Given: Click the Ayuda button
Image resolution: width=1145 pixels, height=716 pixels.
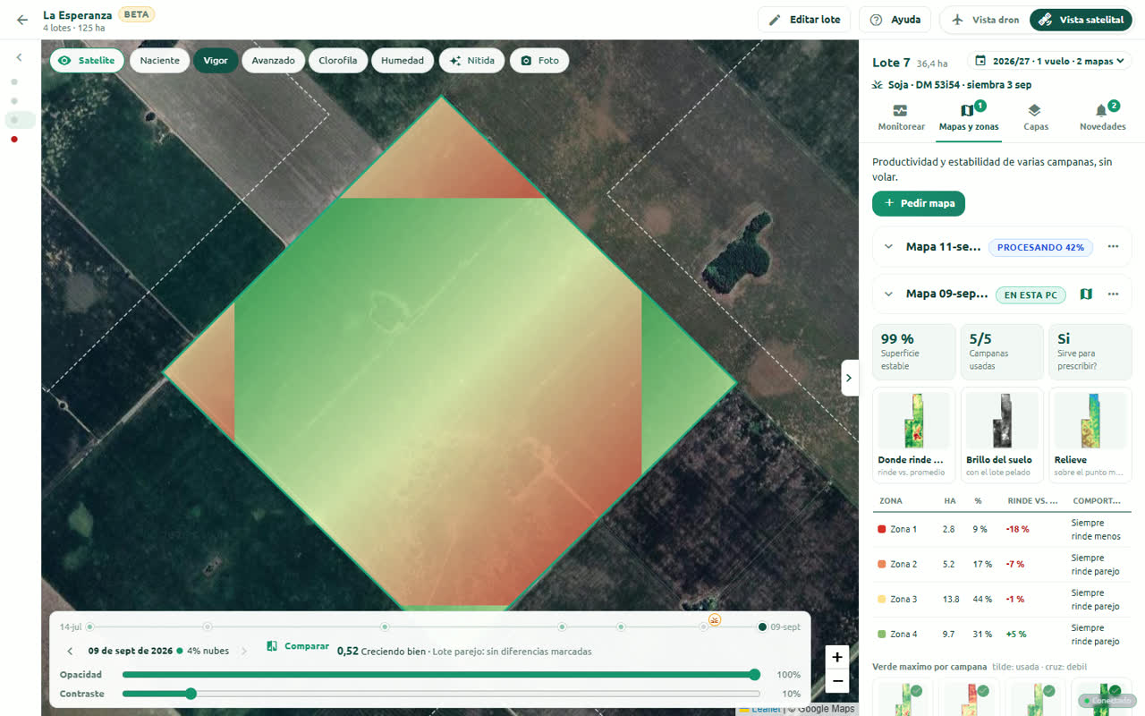Looking at the screenshot, I should click(895, 20).
